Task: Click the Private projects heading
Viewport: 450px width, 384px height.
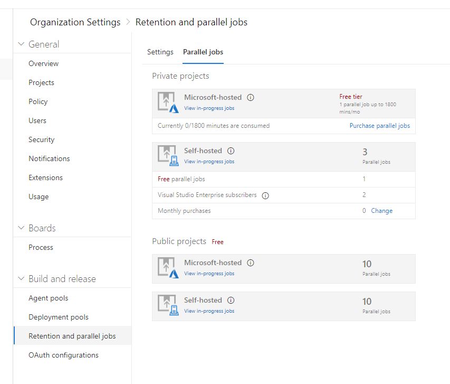Action: coord(180,76)
